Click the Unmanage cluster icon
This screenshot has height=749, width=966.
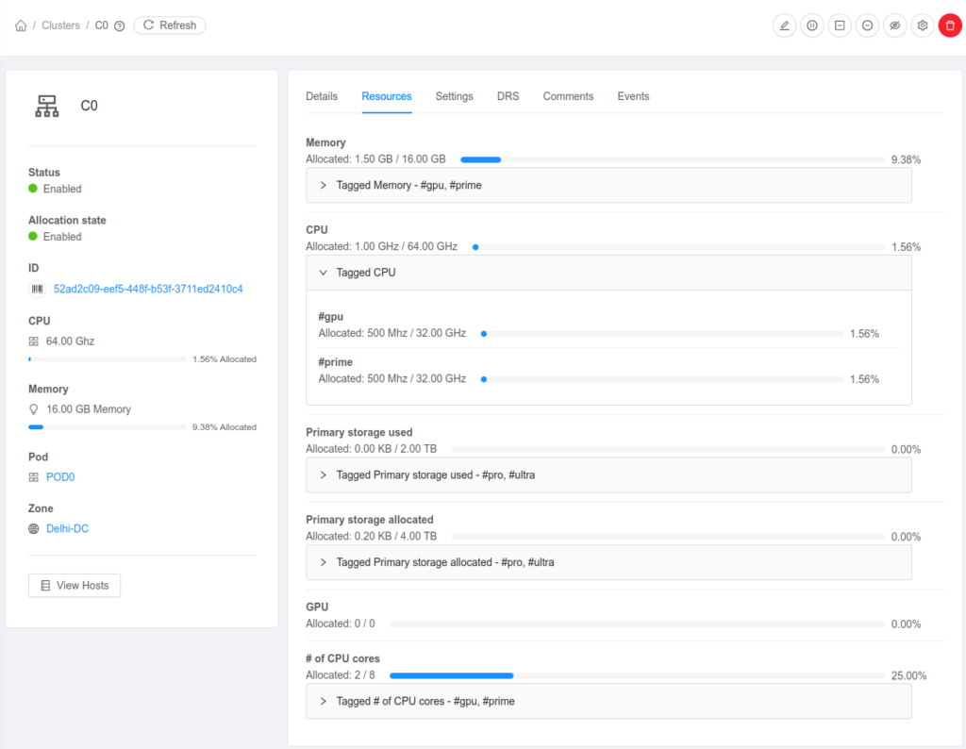[x=867, y=25]
